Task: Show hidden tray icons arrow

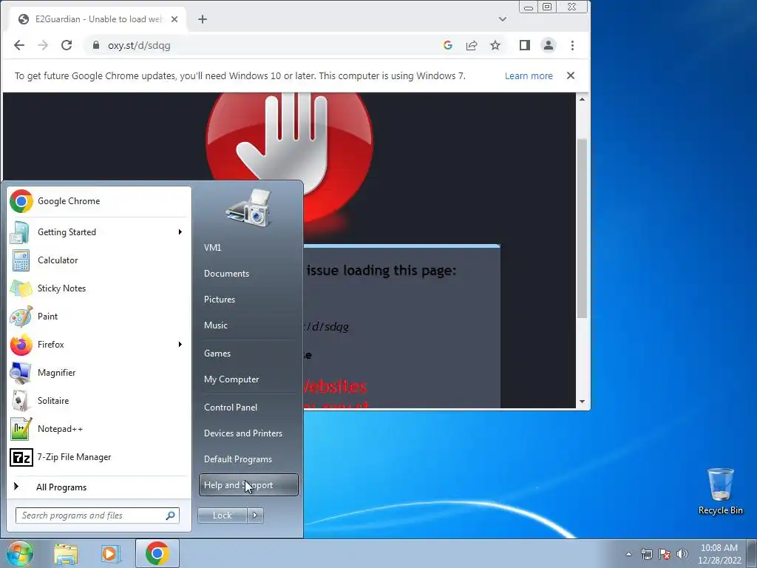Action: tap(628, 554)
